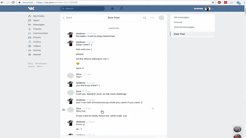Toggle selection checkmark on 'Why not.' message
Image resolution: width=246 pixels, height=138 pixels.
click(64, 110)
